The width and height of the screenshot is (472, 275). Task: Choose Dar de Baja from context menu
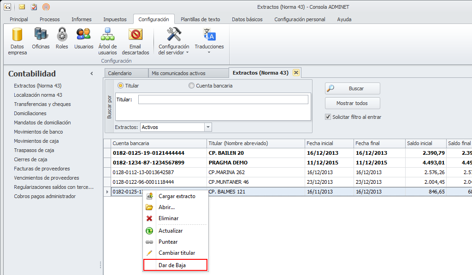point(175,265)
